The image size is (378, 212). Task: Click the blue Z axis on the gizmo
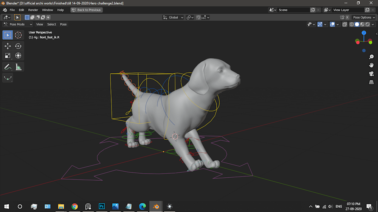364,33
